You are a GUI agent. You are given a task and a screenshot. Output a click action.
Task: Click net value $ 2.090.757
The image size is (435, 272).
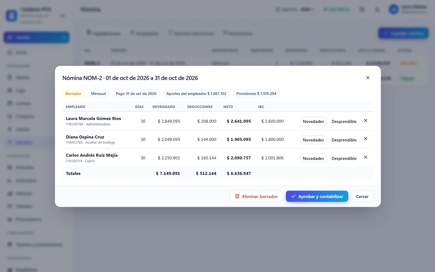point(239,158)
